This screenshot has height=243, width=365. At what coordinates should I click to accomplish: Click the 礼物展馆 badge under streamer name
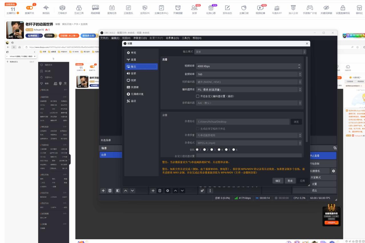[x=34, y=36]
